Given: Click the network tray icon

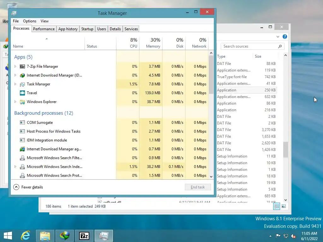Looking at the screenshot, I should (286, 236).
